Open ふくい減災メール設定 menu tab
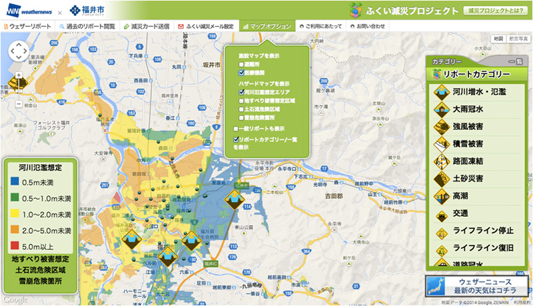 [x=207, y=26]
